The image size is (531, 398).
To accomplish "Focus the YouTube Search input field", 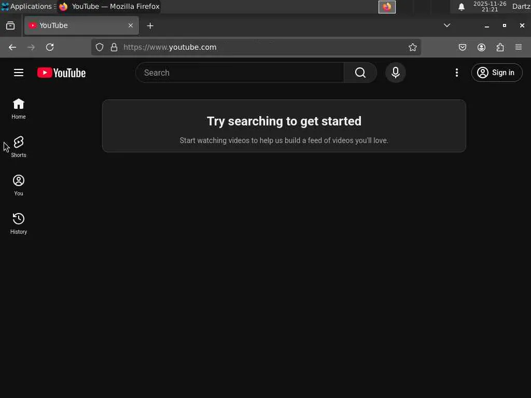I will [240, 73].
